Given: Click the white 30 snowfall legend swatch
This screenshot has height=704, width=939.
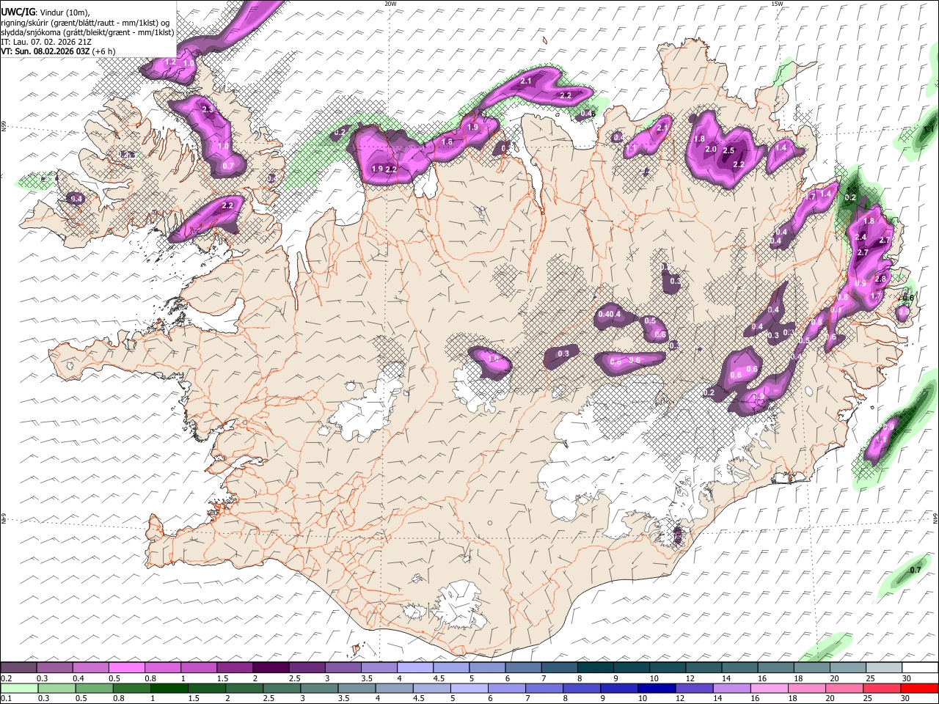Looking at the screenshot, I should pyautogui.click(x=919, y=668).
